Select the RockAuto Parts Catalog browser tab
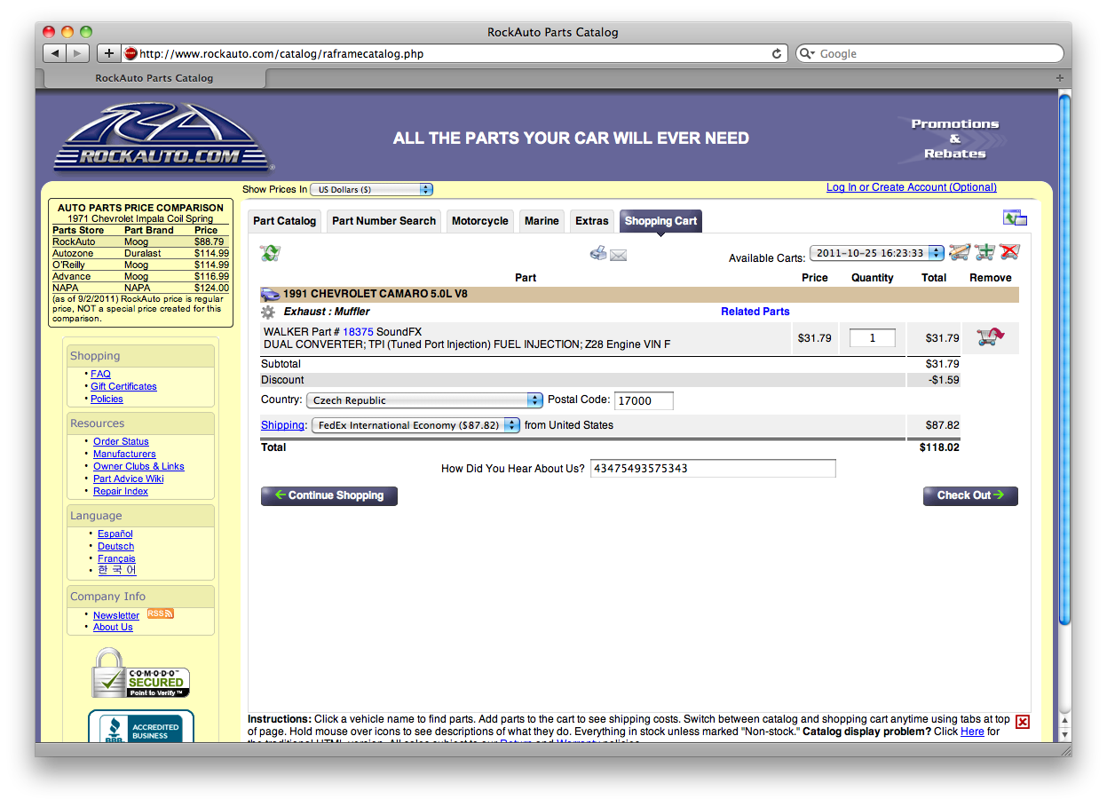 [154, 78]
